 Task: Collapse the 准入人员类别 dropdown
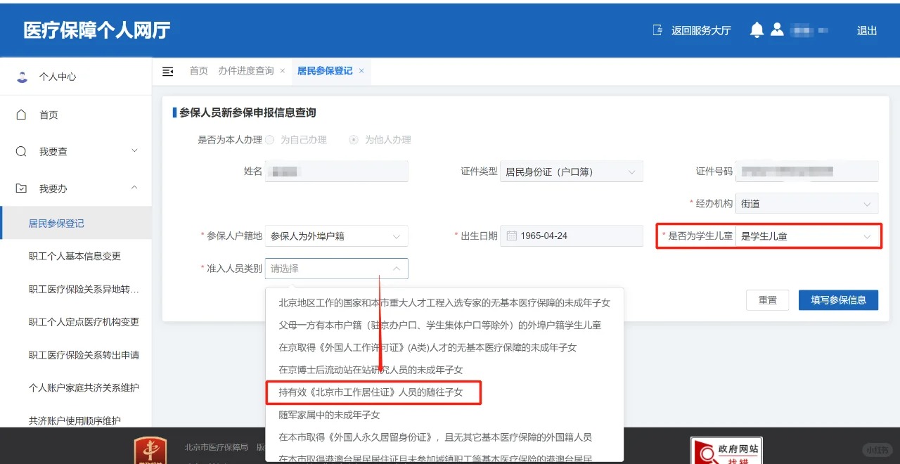tap(336, 269)
